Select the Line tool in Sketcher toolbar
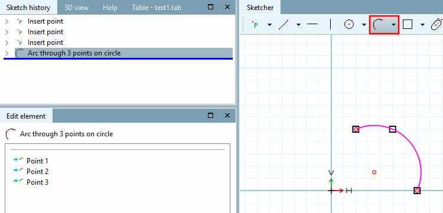Viewport: 443px width, 213px height. pos(284,25)
